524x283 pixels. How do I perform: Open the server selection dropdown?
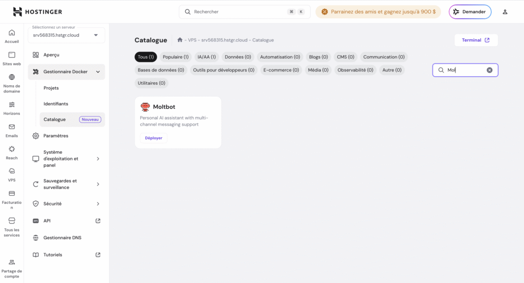[x=67, y=35]
